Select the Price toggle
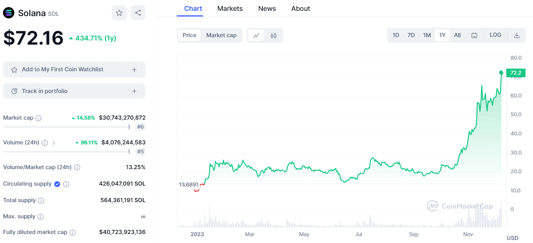 point(190,35)
